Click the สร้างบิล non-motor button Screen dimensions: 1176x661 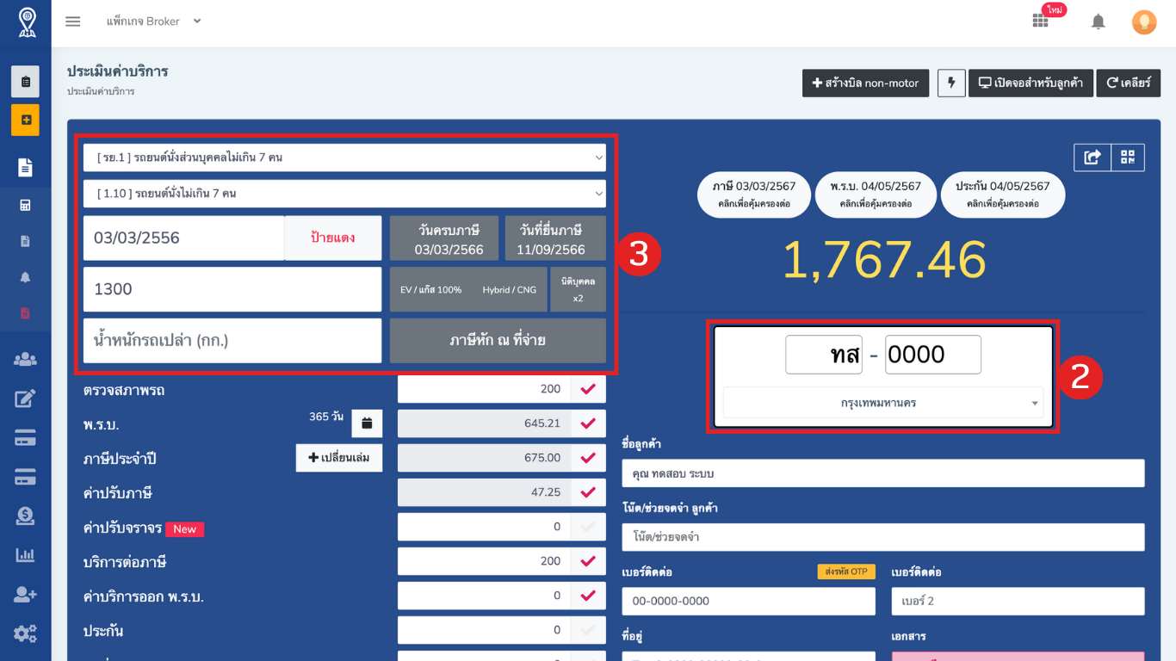click(866, 83)
